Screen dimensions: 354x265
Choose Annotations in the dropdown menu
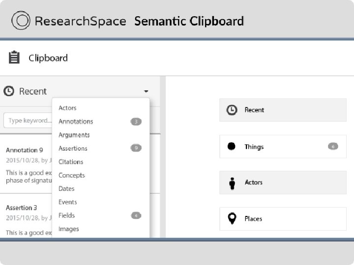point(76,121)
